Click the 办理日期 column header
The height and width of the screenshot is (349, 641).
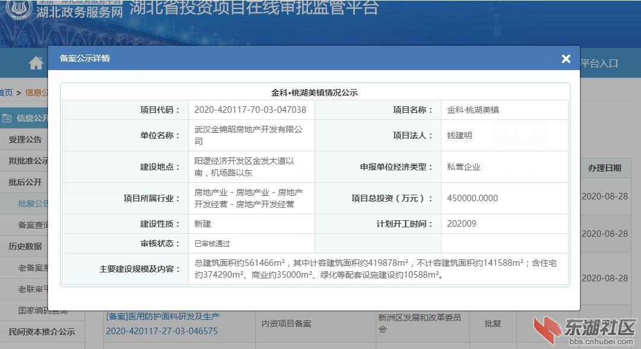(605, 168)
